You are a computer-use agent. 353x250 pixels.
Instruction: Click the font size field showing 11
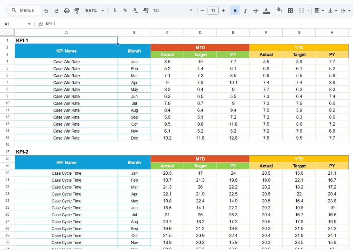(x=213, y=10)
